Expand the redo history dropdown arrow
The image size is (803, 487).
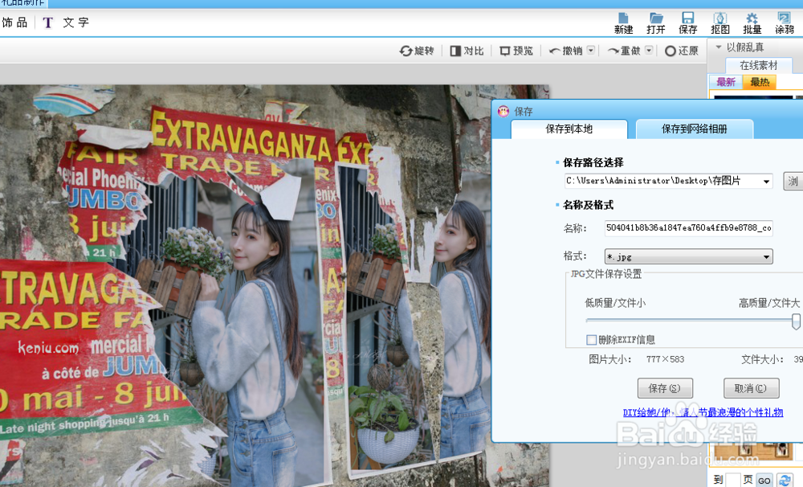click(649, 51)
